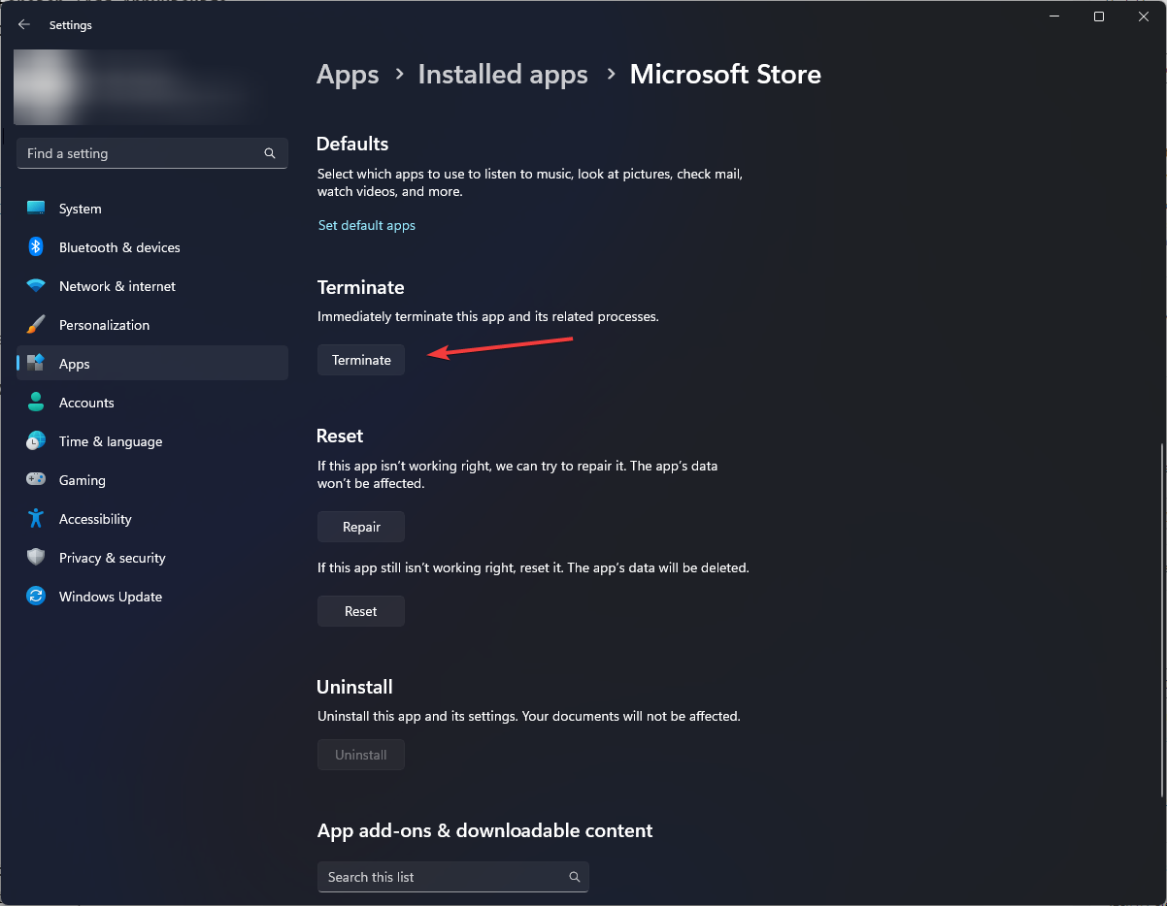Click the System monitor icon in sidebar

coord(36,209)
